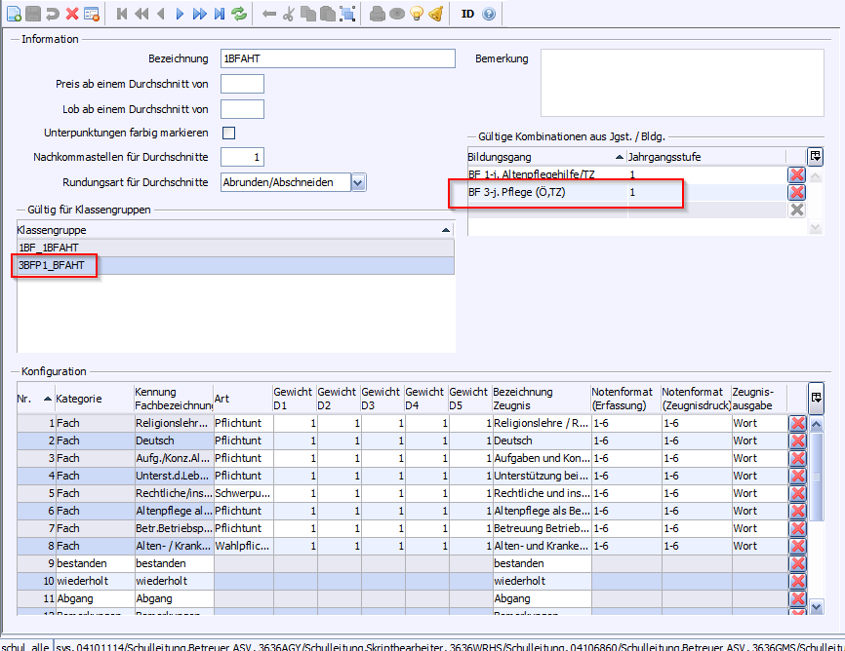This screenshot has height=651, width=845.
Task: Click the printer icon in toolbar
Action: [377, 14]
